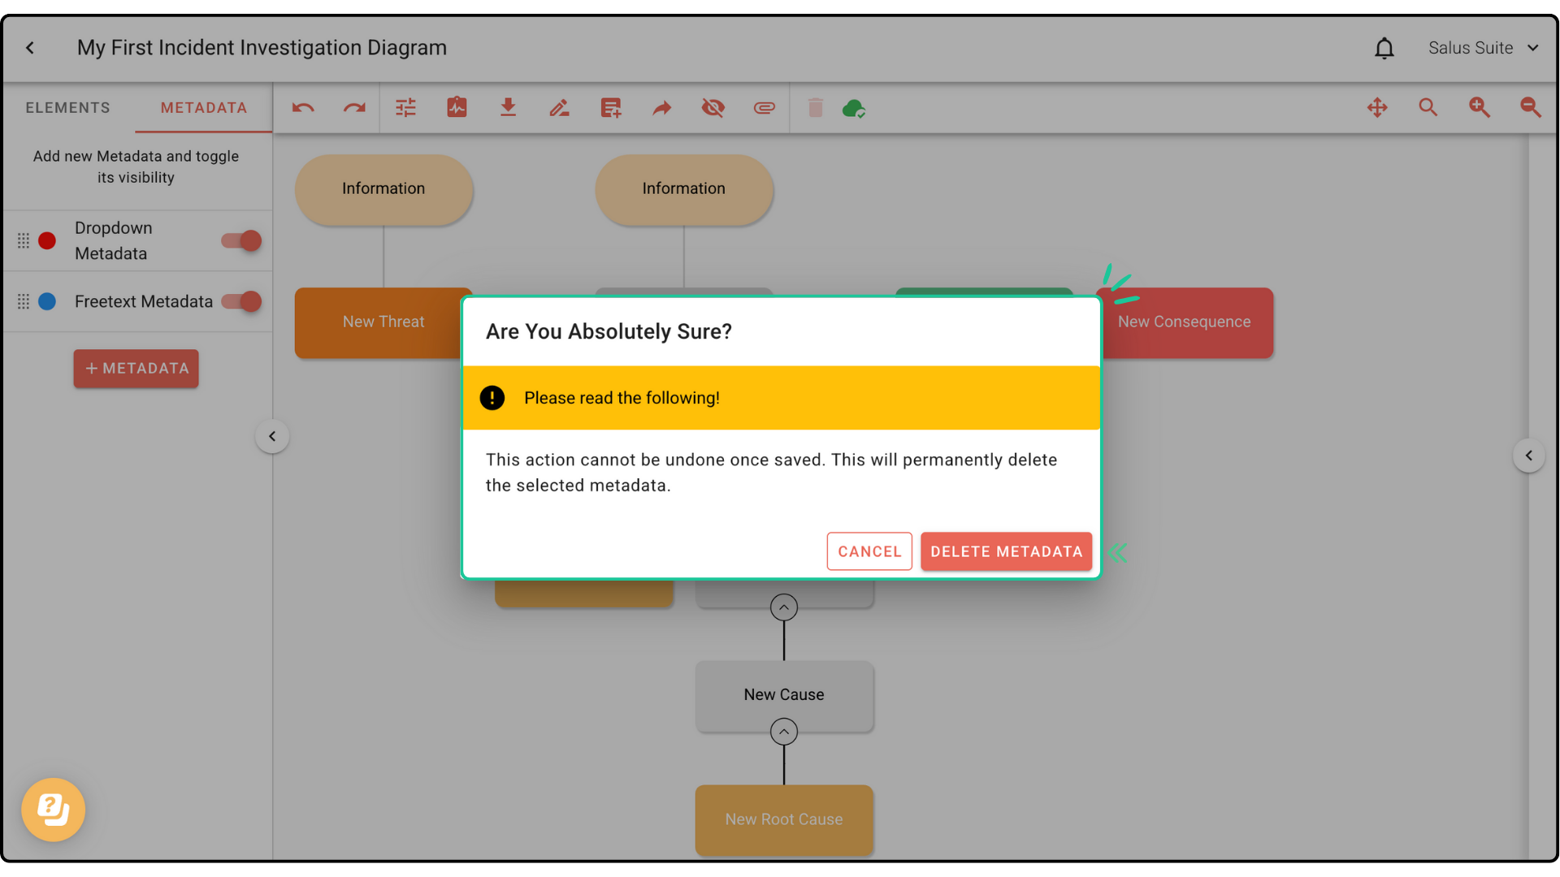Click the redo arrow icon
The width and height of the screenshot is (1560, 877).
[354, 108]
